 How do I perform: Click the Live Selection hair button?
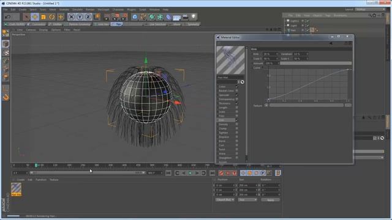point(156,24)
